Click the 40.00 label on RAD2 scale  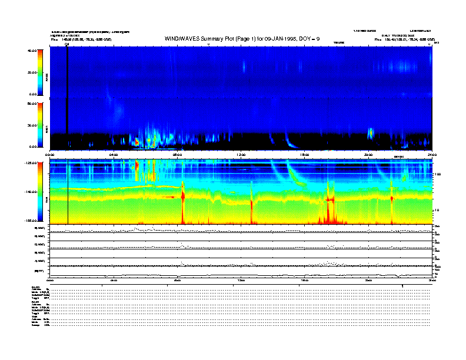point(32,51)
